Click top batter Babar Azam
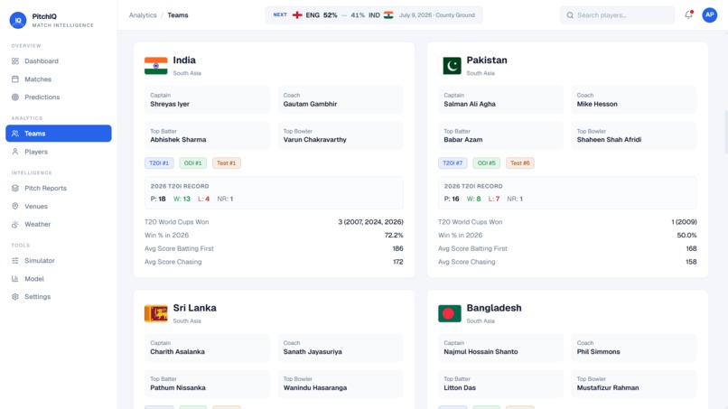 [x=462, y=140]
